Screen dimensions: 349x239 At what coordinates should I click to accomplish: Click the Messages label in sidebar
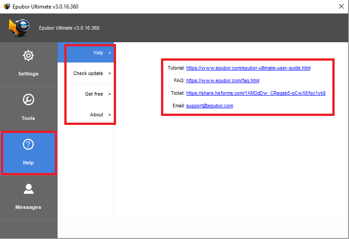tap(28, 207)
